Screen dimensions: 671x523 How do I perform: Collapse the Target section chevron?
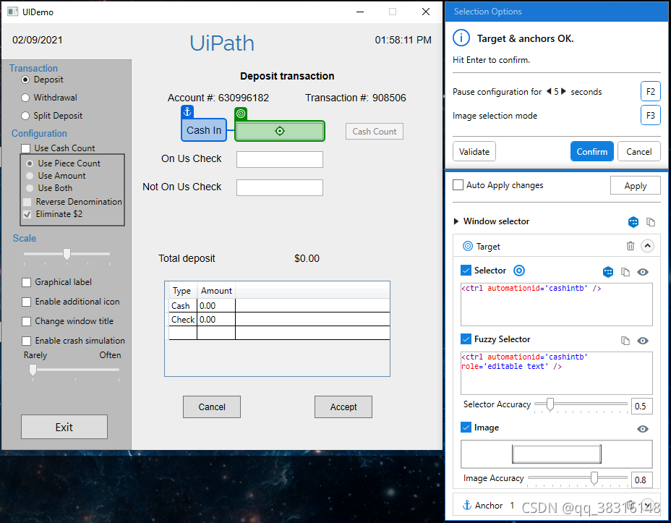647,246
